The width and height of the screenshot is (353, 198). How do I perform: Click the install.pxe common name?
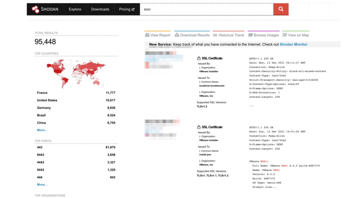click(x=205, y=155)
